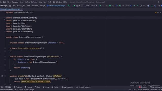This screenshot has height=91, width=162.
Task: Collapse the createFile method fold marker
Action: coord(5,76)
